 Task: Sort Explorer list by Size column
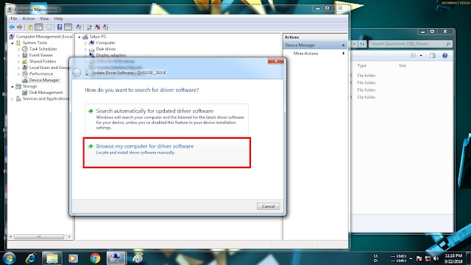point(403,65)
